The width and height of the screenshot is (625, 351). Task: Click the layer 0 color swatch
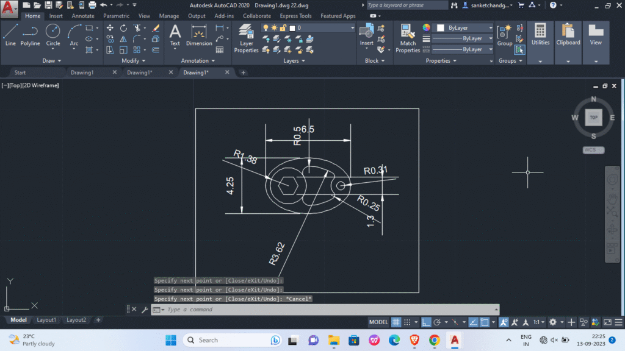tap(292, 28)
